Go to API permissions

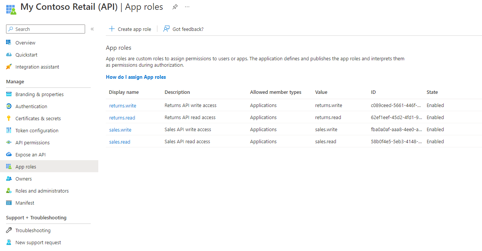point(32,142)
